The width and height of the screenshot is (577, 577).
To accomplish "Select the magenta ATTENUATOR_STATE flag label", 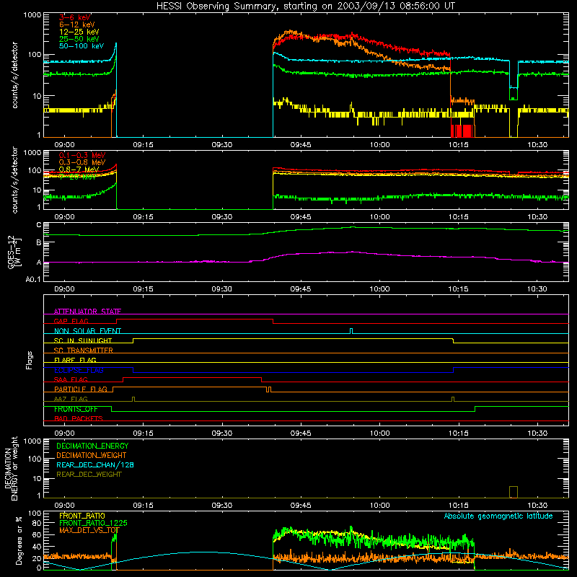I will [x=87, y=312].
